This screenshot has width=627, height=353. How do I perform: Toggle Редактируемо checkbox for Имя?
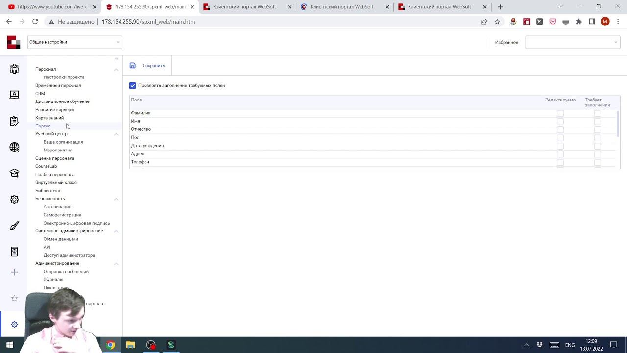point(560,122)
